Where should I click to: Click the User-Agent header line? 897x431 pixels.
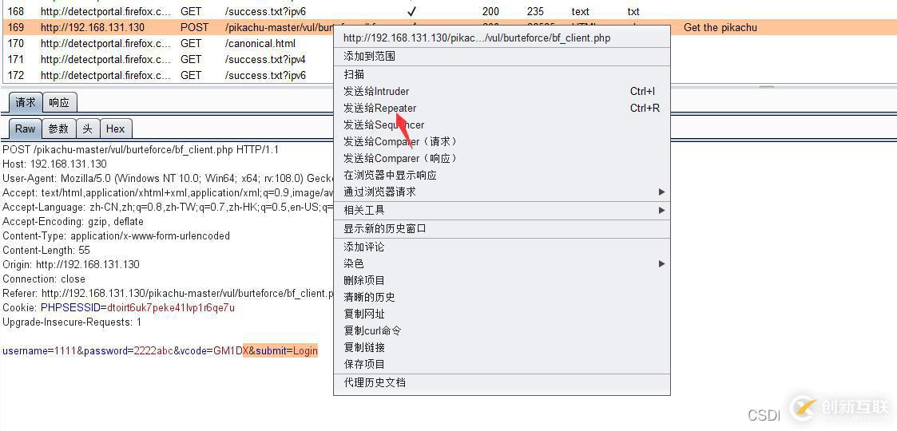click(x=168, y=178)
